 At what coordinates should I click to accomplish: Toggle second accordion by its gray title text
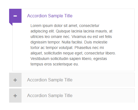pyautogui.click(x=50, y=80)
